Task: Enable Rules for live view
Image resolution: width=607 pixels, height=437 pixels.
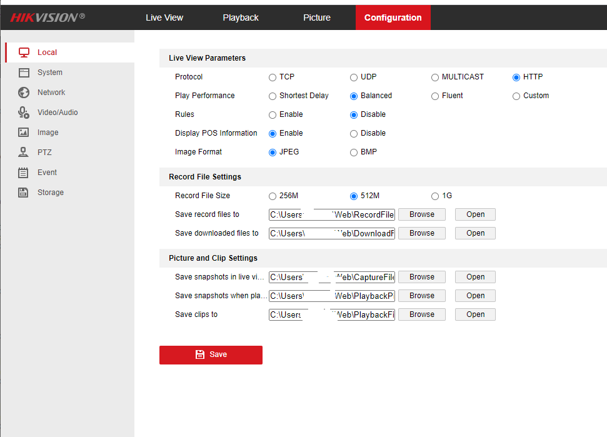Action: 273,115
